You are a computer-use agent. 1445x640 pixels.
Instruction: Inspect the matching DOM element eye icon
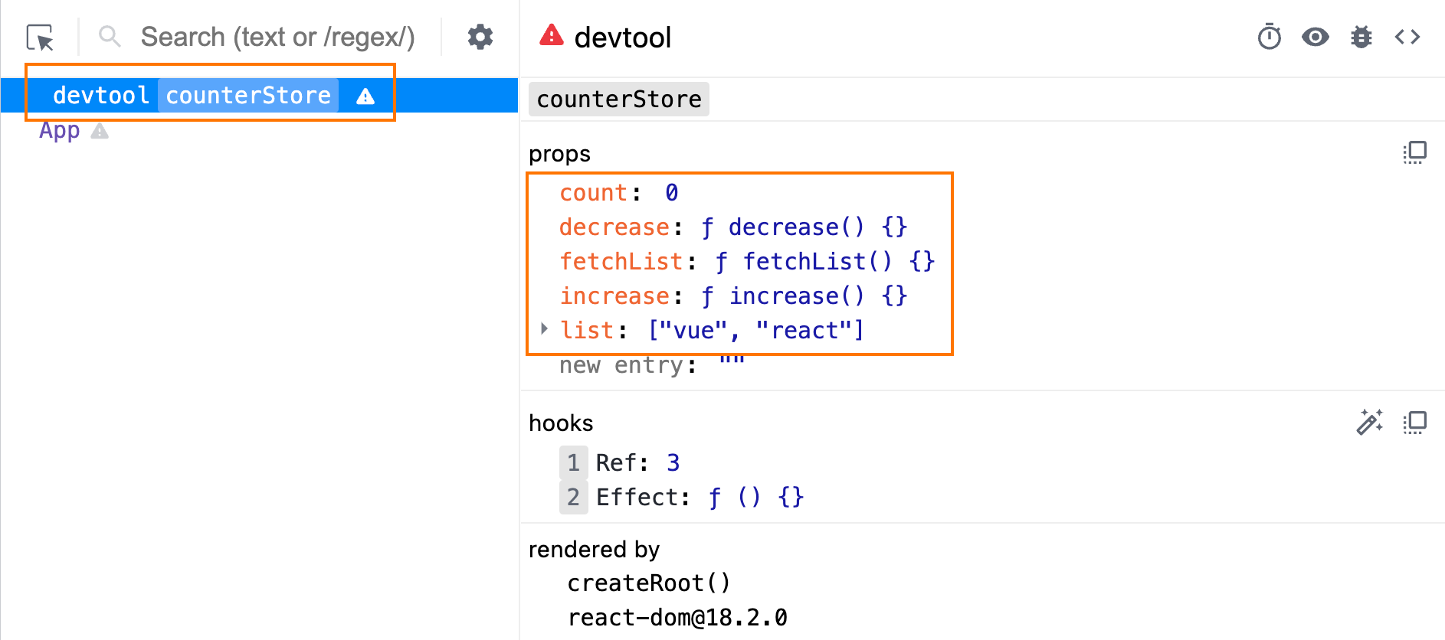(1315, 37)
